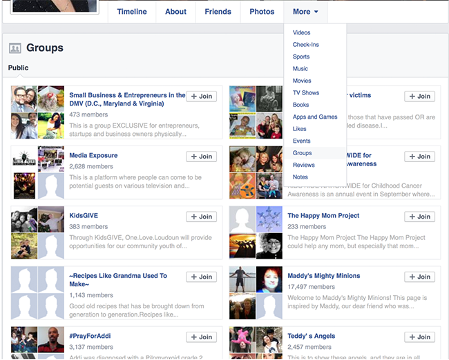Image resolution: width=449 pixels, height=360 pixels.
Task: Join The Happy Mom Project group
Action: (x=420, y=217)
